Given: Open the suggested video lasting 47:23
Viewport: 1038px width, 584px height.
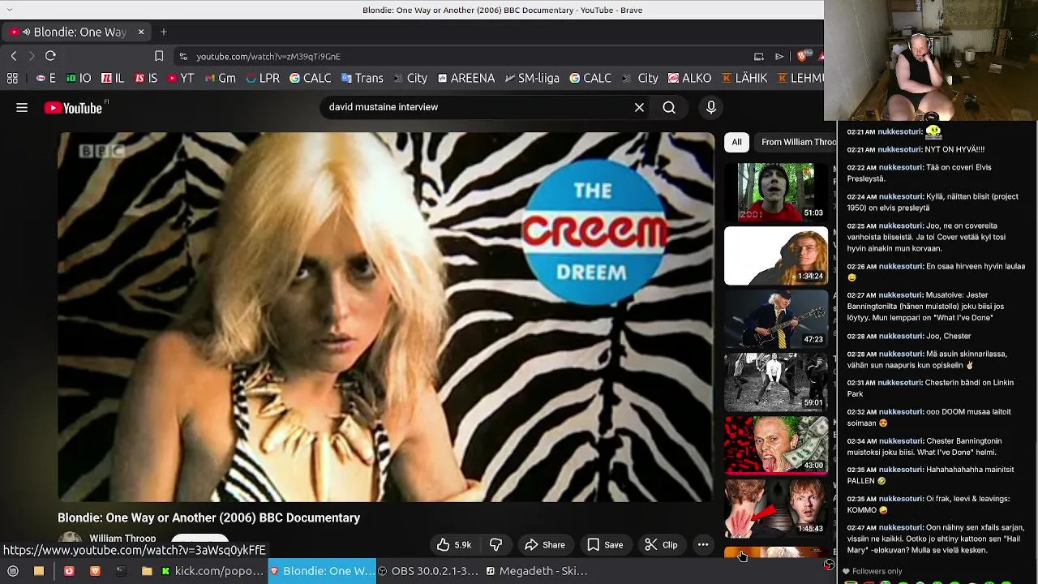Looking at the screenshot, I should point(776,319).
